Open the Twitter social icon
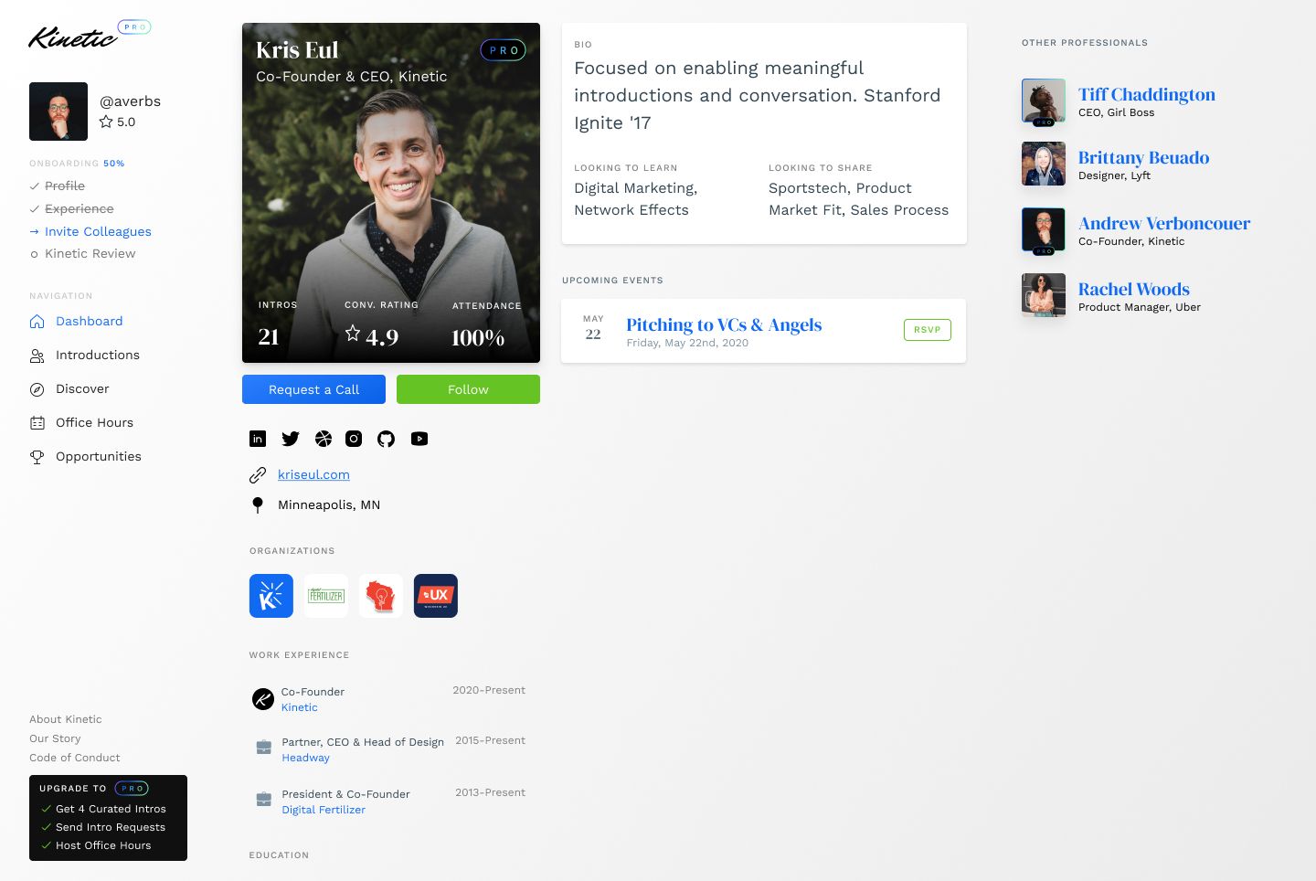This screenshot has width=1316, height=881. 291,439
